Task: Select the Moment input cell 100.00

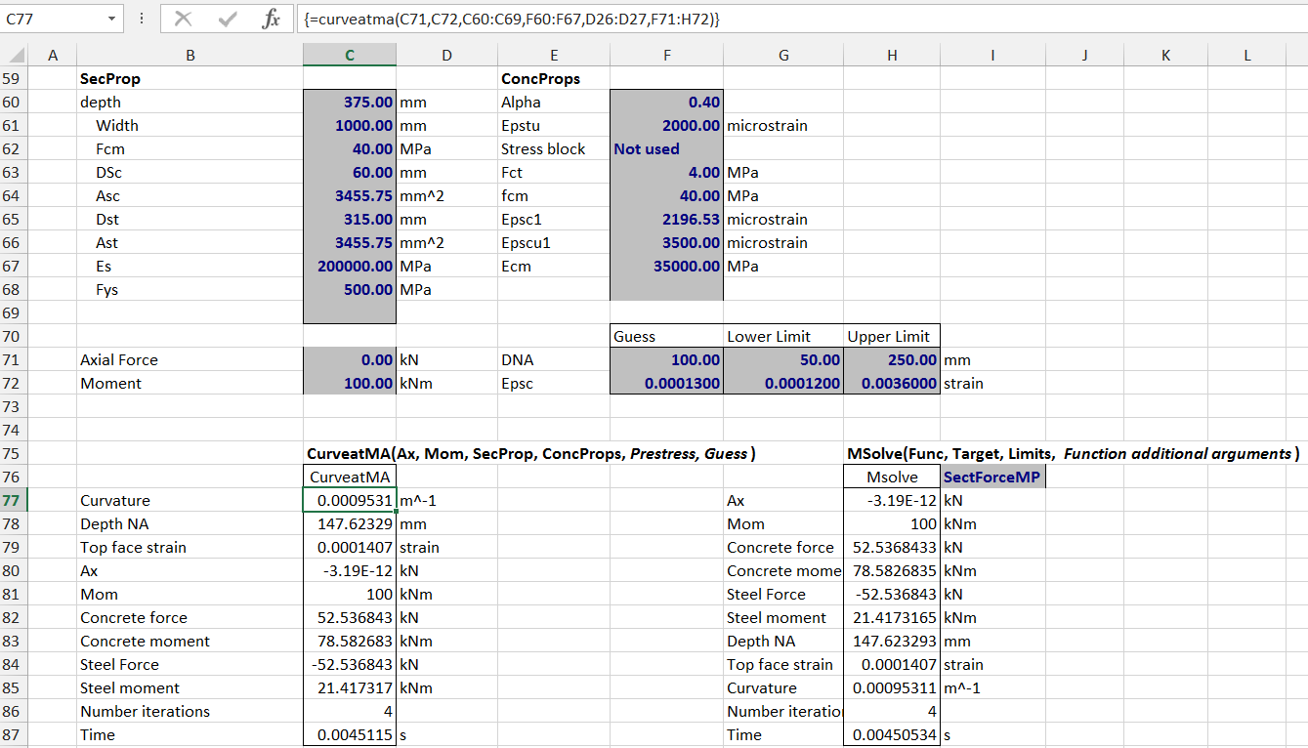Action: point(350,384)
